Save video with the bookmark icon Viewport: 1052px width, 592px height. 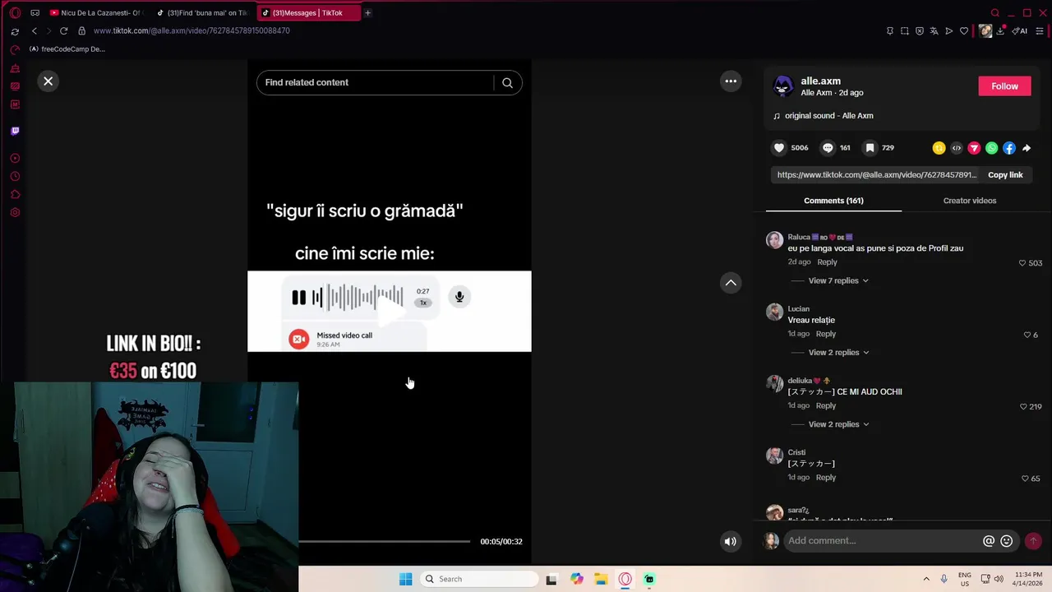click(870, 148)
